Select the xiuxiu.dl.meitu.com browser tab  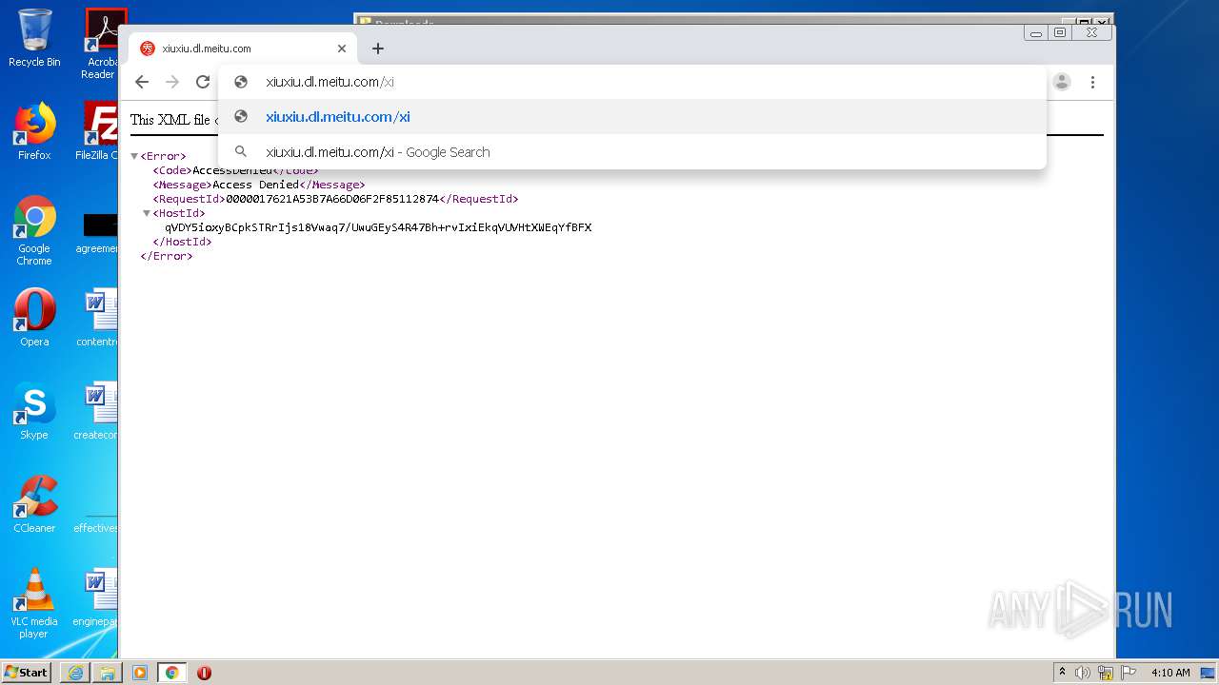tap(243, 49)
